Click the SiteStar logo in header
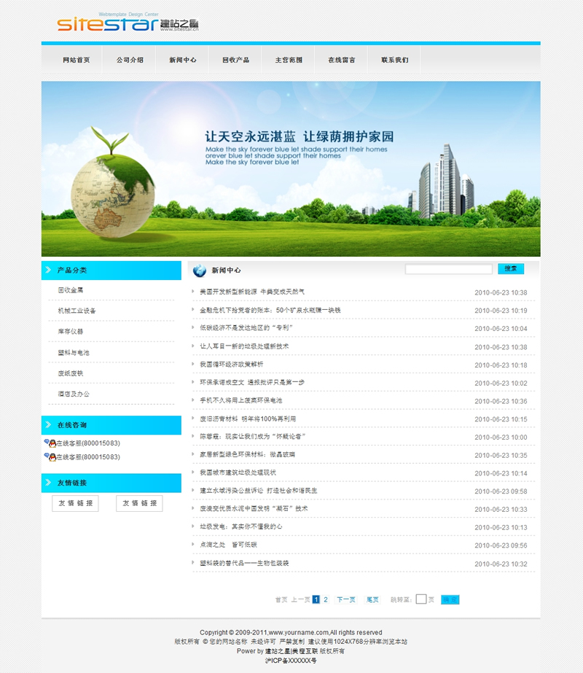The image size is (583, 673). [x=128, y=23]
